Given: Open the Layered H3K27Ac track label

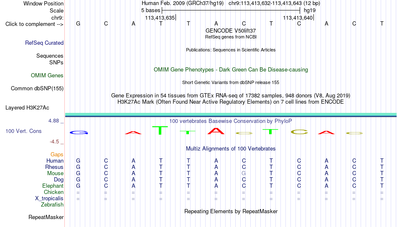Looking at the screenshot, I should tap(27, 108).
